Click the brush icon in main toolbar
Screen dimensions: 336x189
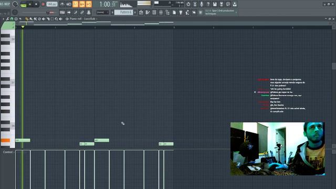76,13
